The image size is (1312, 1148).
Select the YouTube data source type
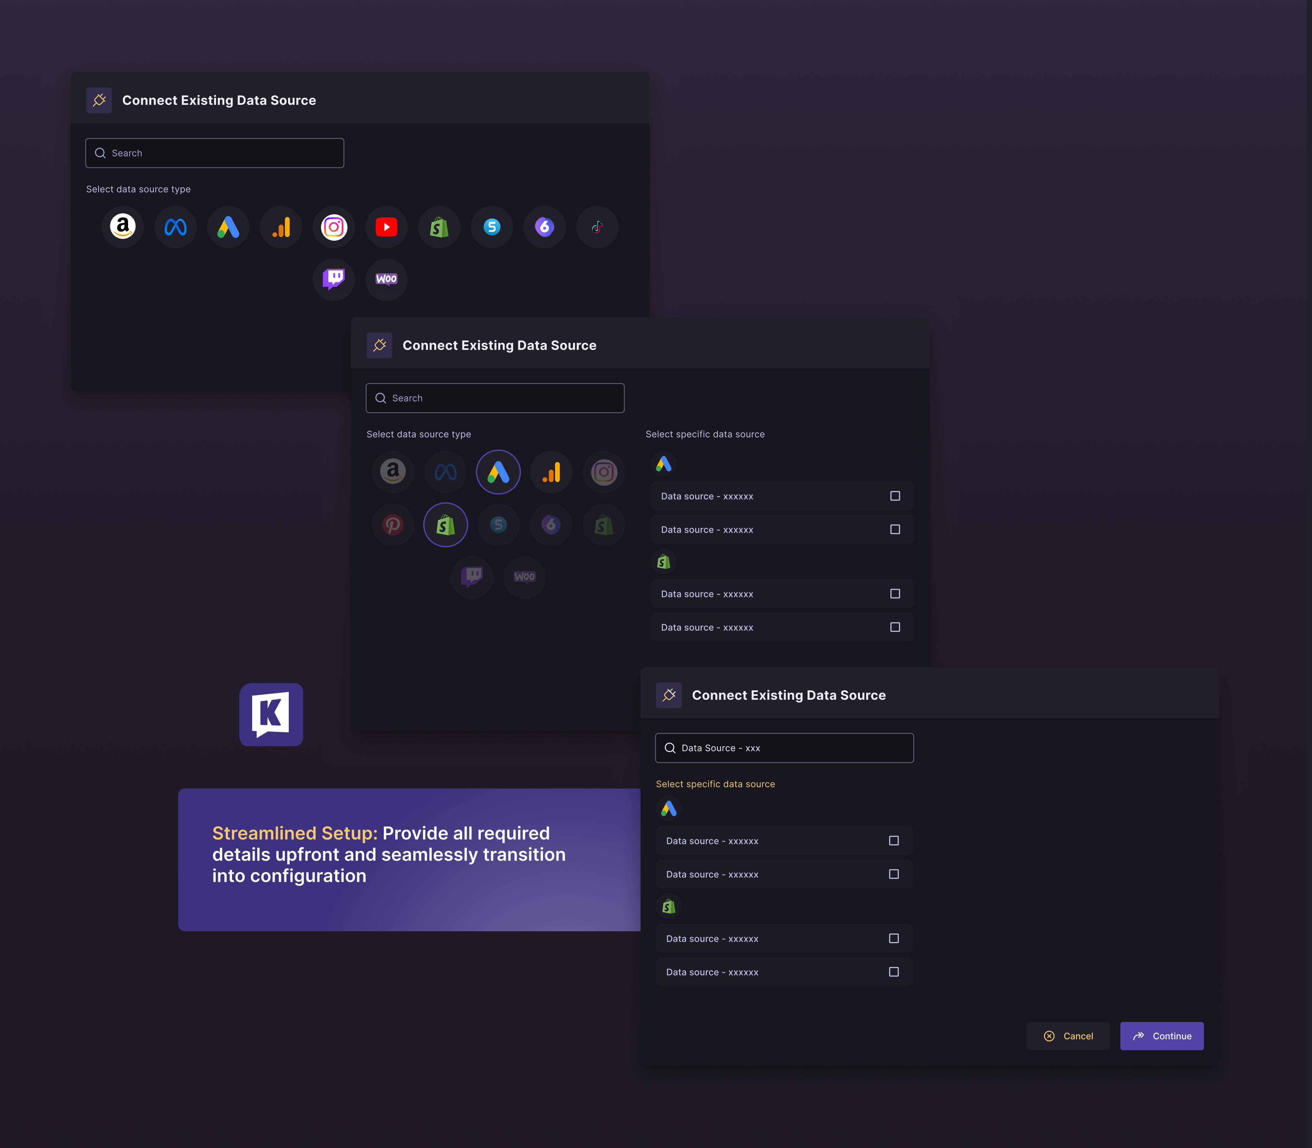(386, 227)
